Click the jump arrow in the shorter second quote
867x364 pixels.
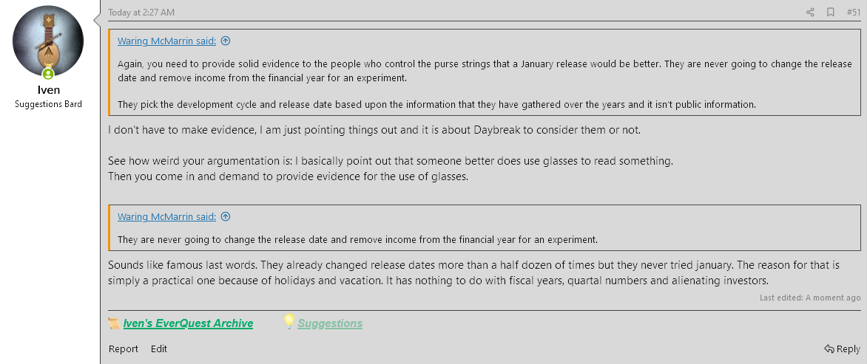click(226, 216)
